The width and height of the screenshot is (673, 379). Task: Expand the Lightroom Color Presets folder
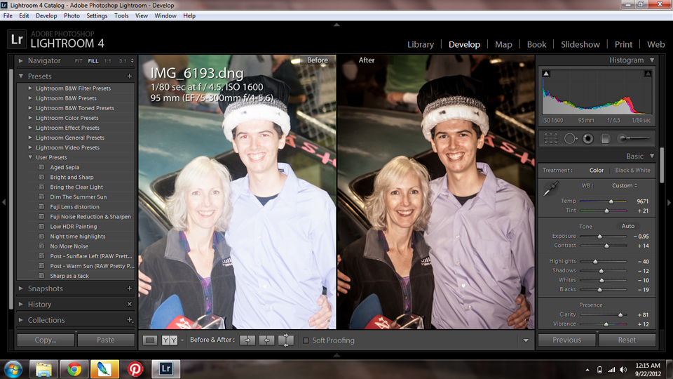click(x=30, y=118)
